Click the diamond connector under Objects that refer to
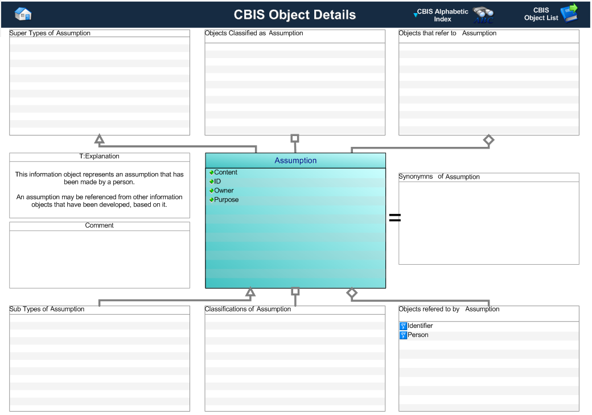This screenshot has width=592, height=415. (x=488, y=140)
